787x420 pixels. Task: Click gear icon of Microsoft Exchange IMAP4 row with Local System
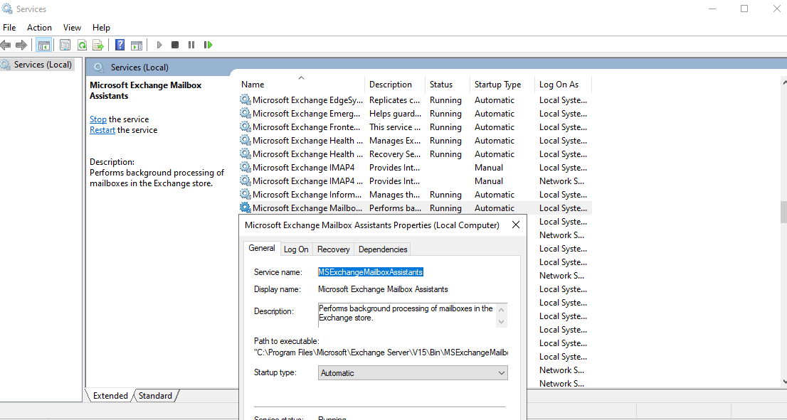click(245, 168)
